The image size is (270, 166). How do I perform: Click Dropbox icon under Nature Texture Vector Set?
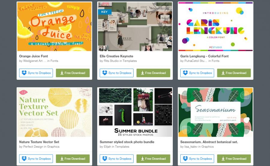(24, 159)
